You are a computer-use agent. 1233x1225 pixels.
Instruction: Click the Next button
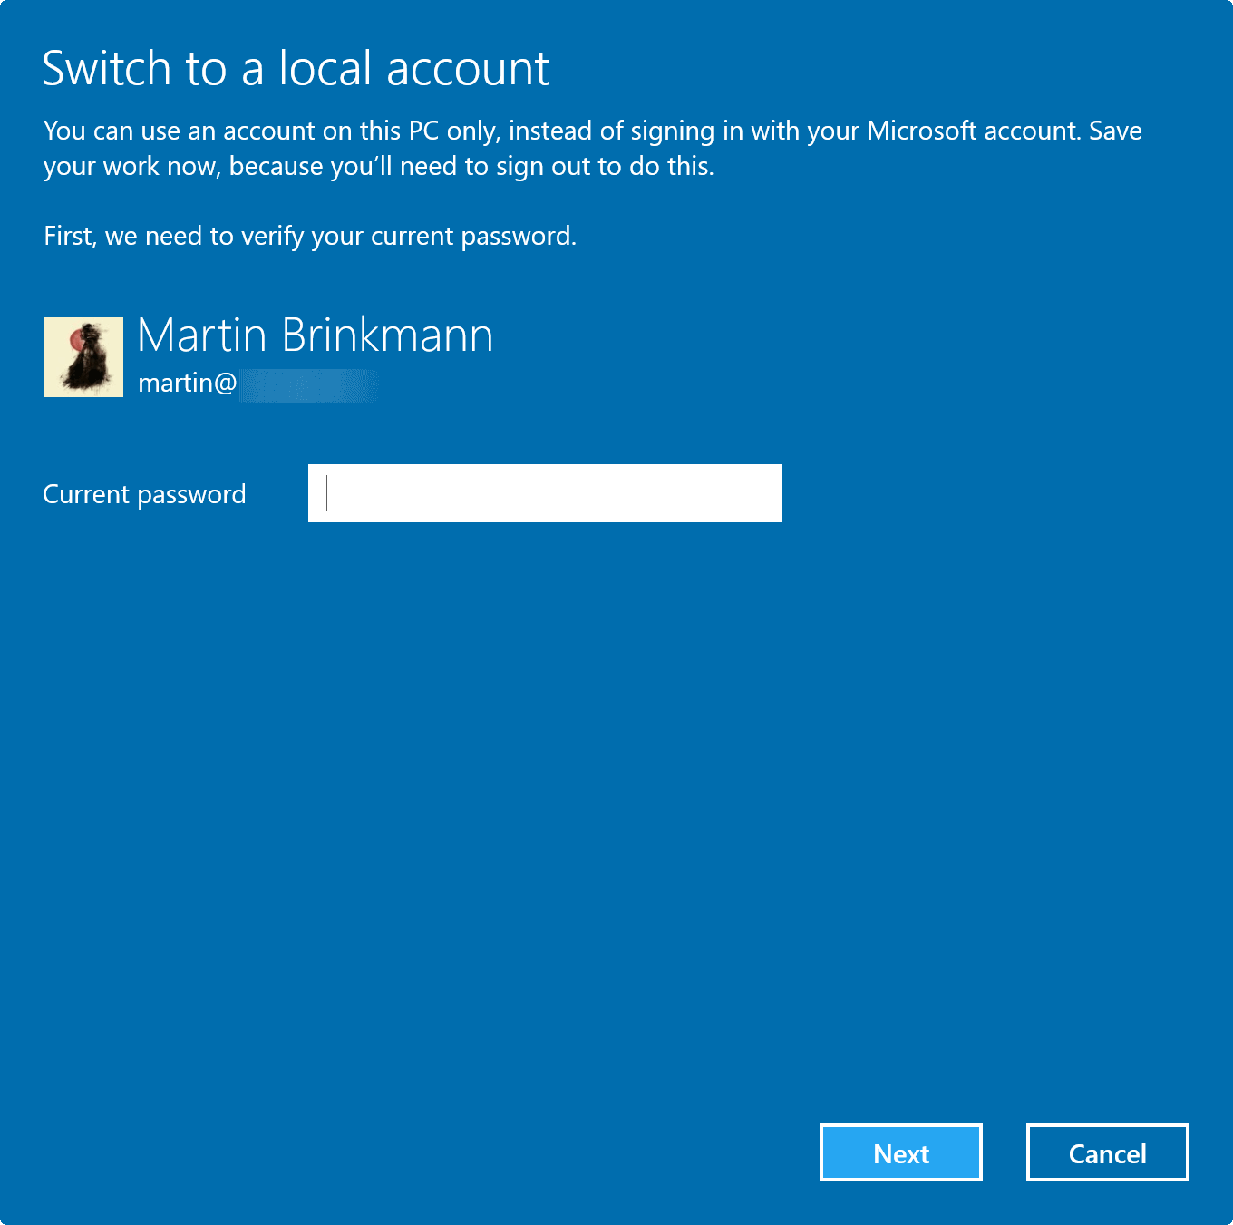[x=900, y=1152]
